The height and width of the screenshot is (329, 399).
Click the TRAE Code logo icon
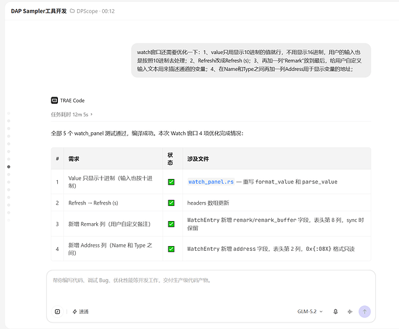pyautogui.click(x=55, y=101)
